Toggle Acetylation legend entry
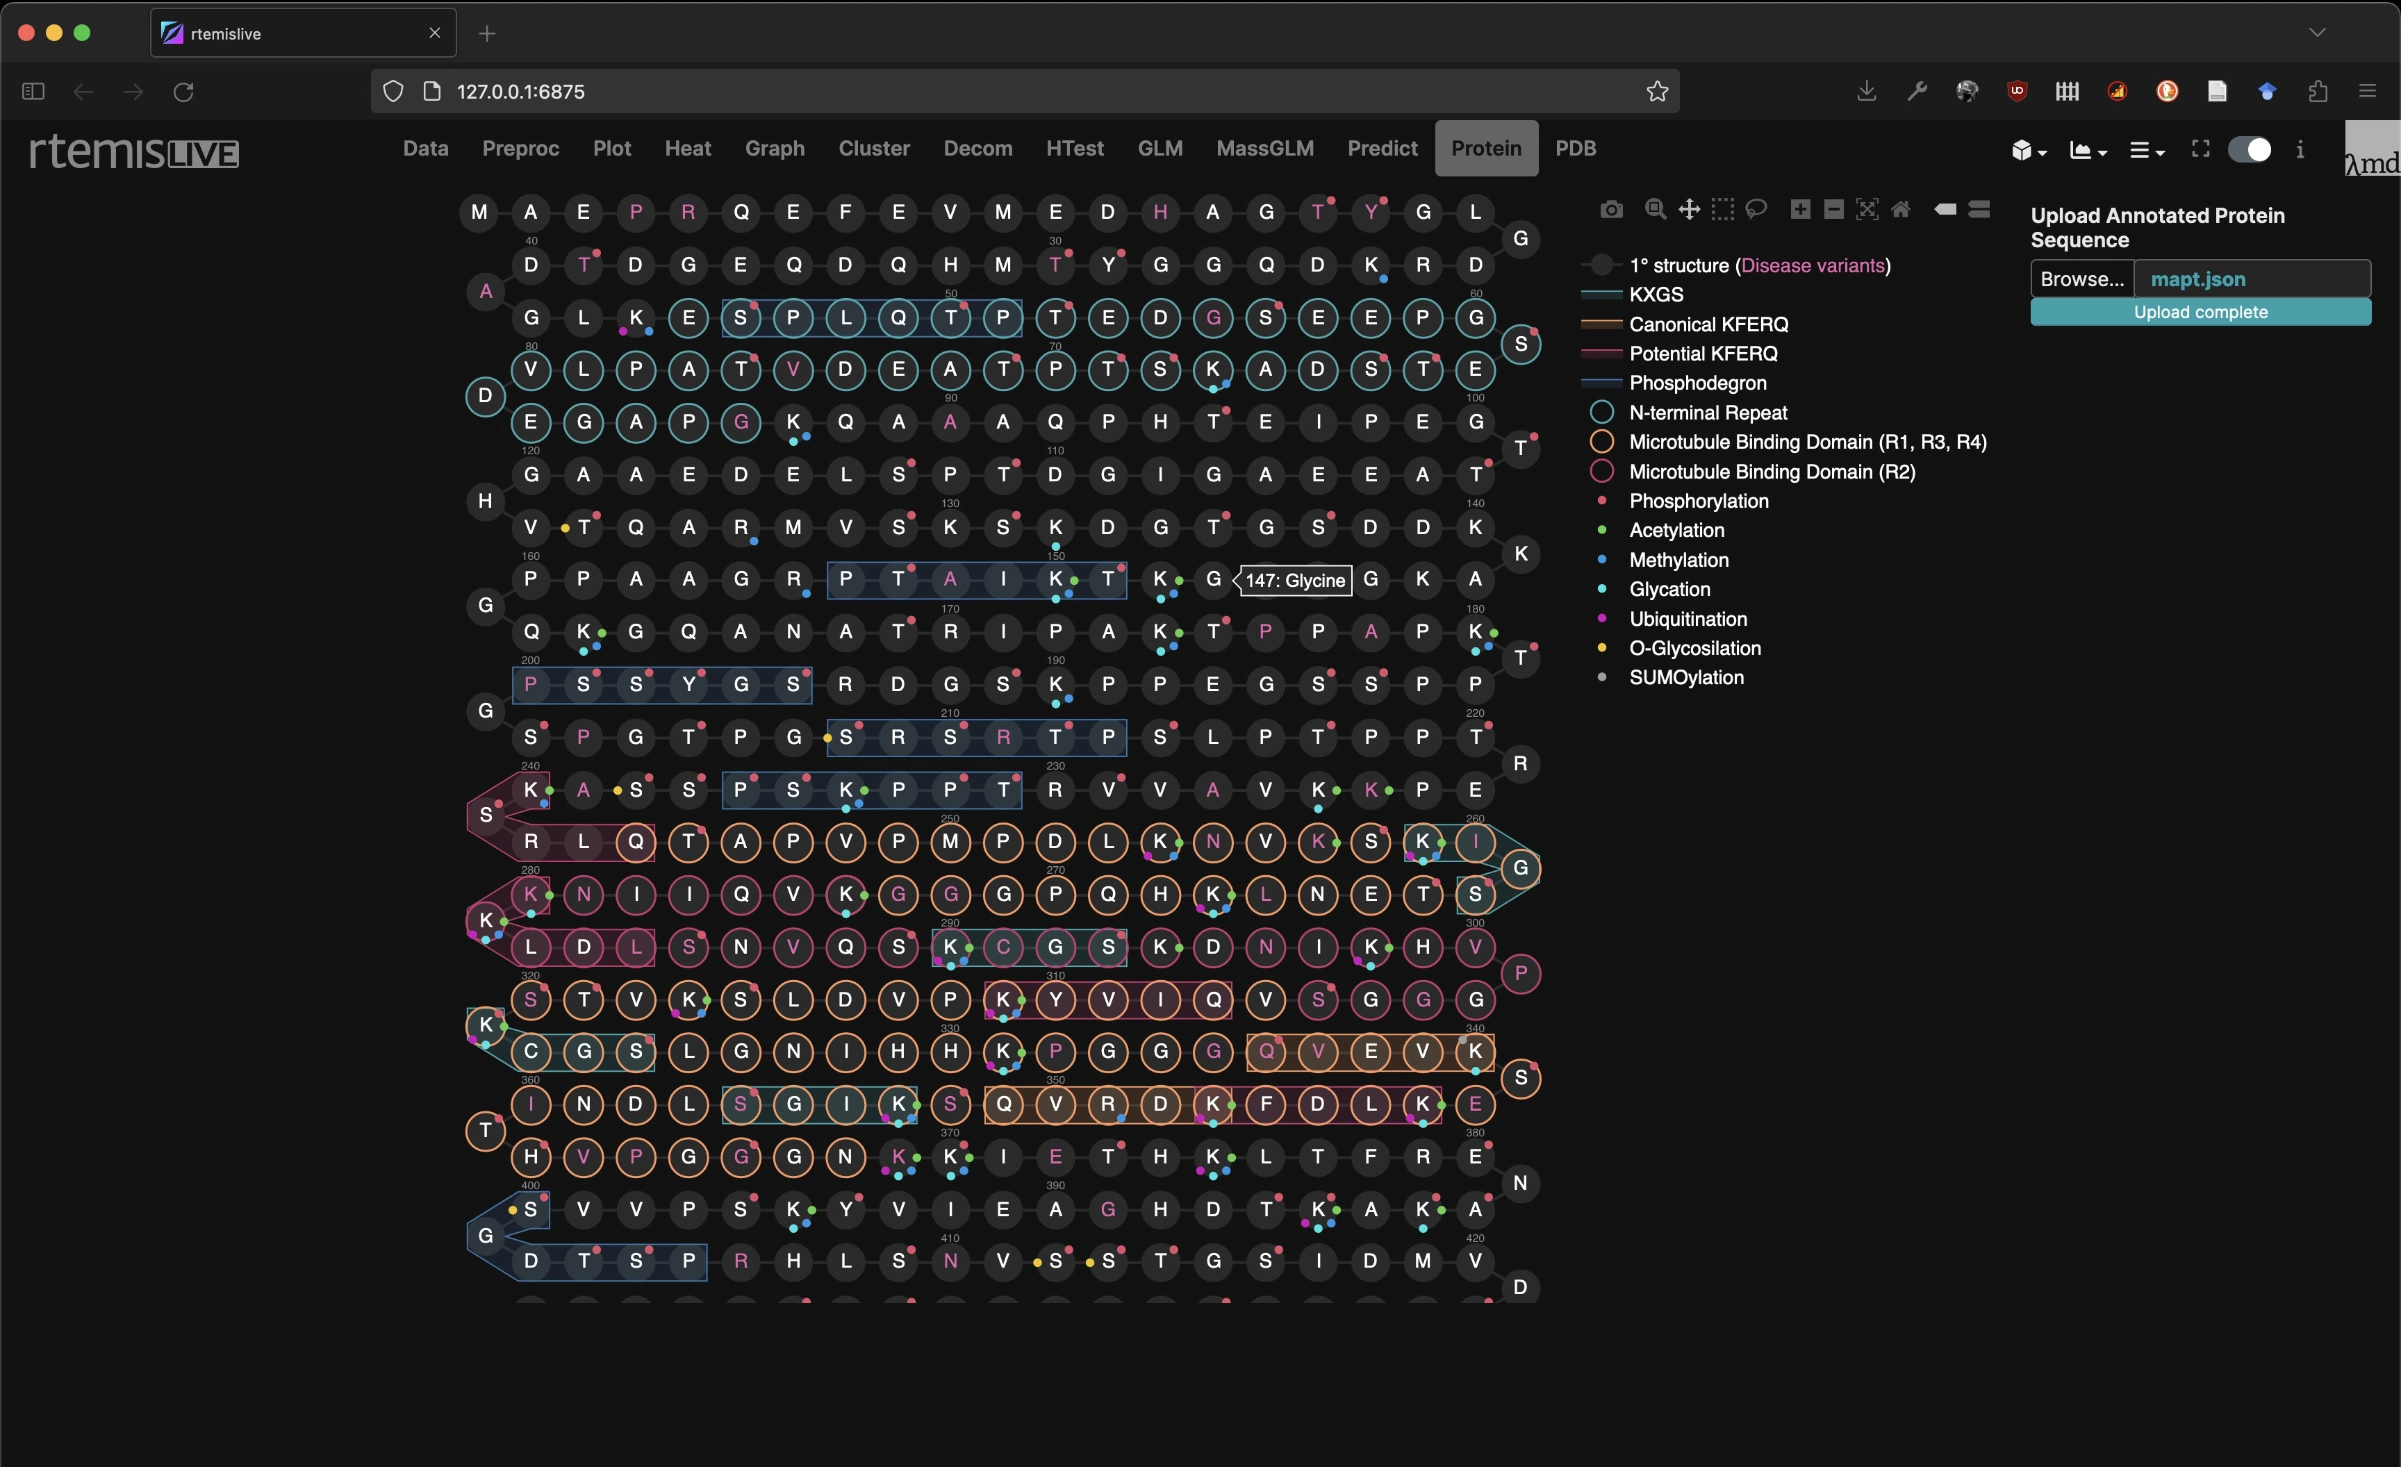2401x1467 pixels. (x=1676, y=530)
